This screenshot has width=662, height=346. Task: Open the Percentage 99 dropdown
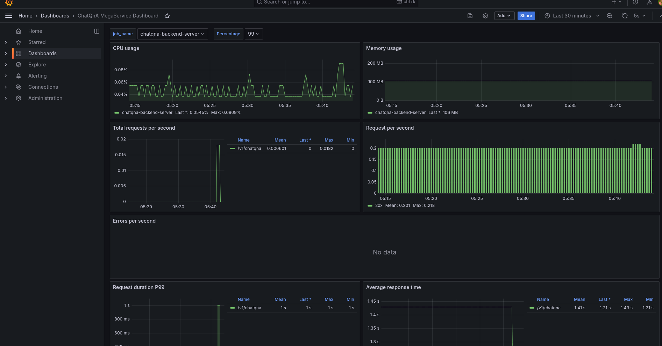(254, 34)
